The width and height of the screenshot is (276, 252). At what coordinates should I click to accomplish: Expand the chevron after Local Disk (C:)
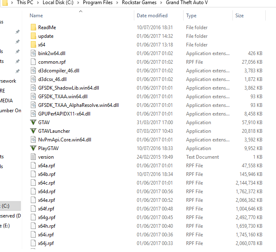pyautogui.click(x=78, y=2)
